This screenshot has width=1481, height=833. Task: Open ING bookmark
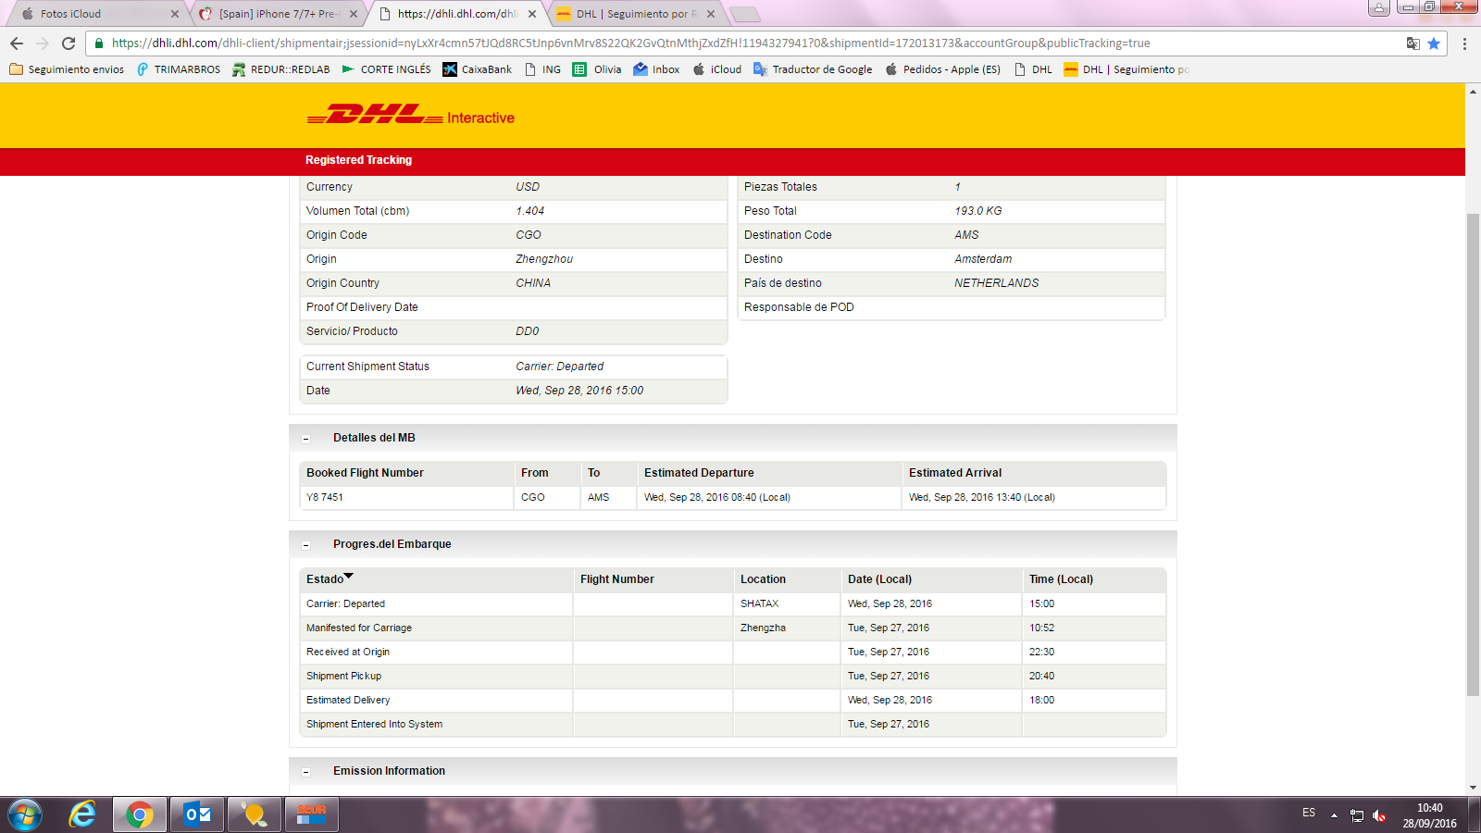pyautogui.click(x=542, y=69)
